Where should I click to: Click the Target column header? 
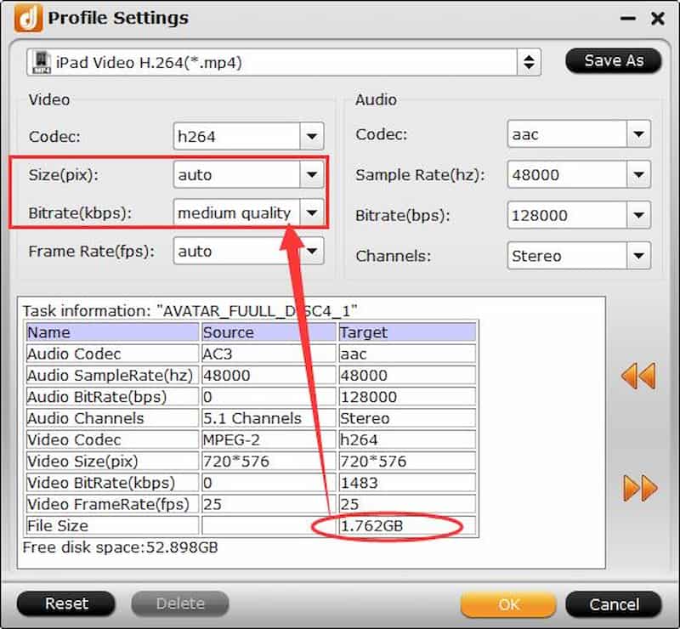[407, 332]
